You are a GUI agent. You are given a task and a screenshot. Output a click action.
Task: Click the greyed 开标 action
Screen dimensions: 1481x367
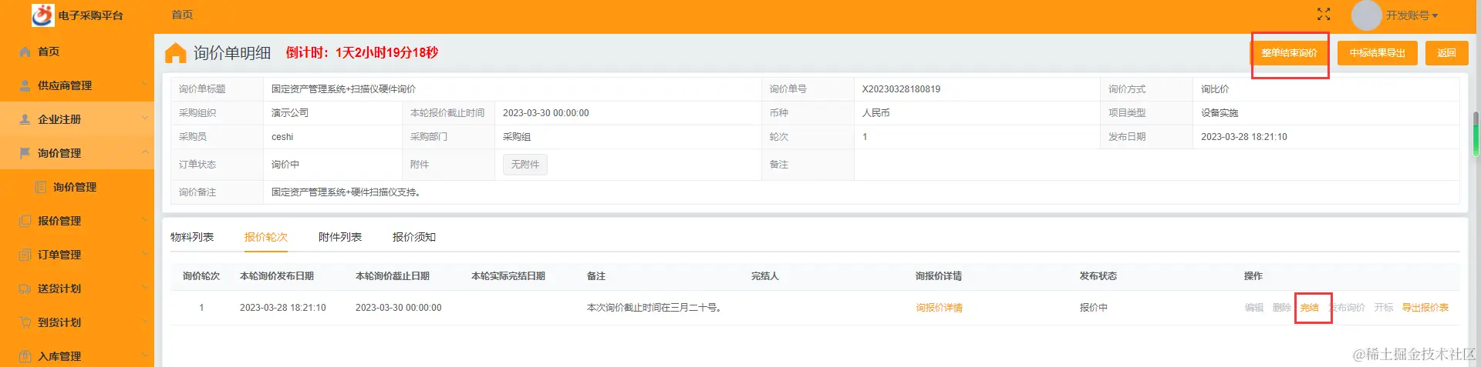[1384, 308]
